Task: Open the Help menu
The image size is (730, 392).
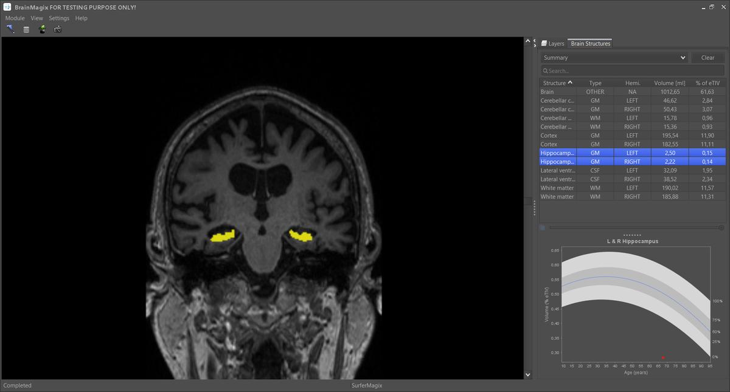Action: tap(82, 18)
